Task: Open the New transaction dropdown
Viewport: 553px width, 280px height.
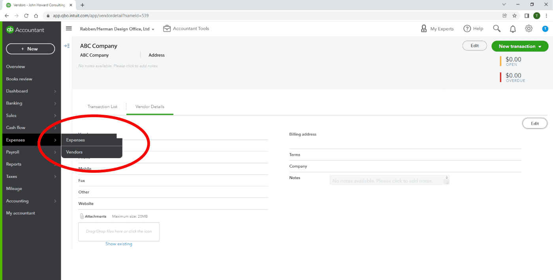Action: (x=519, y=46)
